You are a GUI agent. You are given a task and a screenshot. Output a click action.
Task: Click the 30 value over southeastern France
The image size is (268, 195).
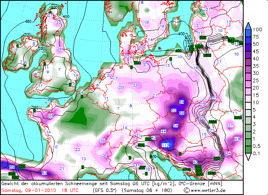(x=105, y=155)
